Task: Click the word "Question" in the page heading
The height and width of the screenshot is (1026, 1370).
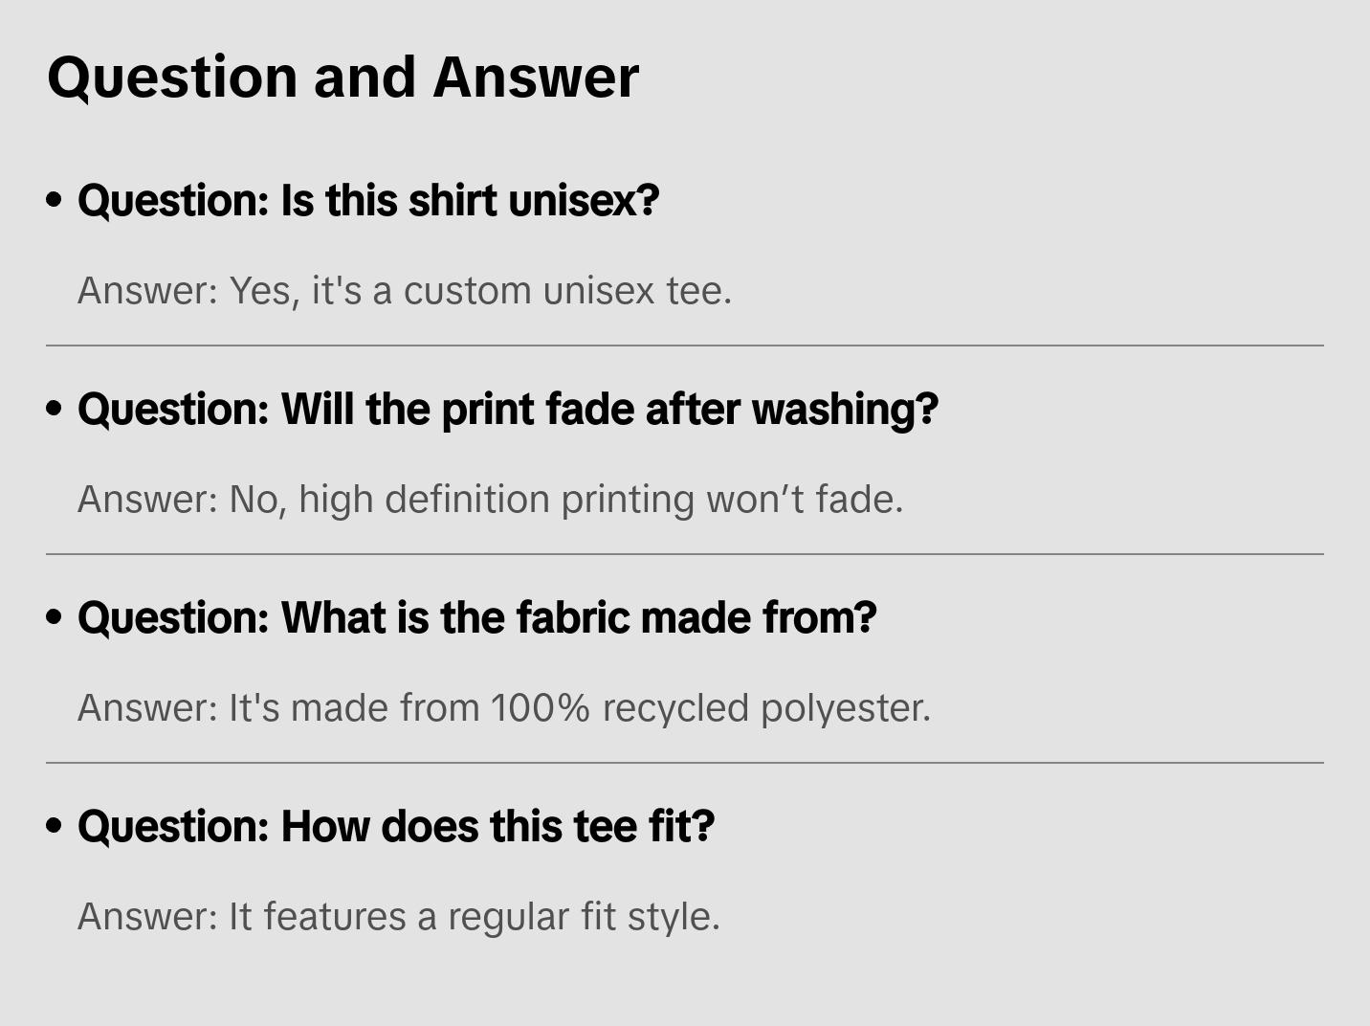Action: coord(172,78)
